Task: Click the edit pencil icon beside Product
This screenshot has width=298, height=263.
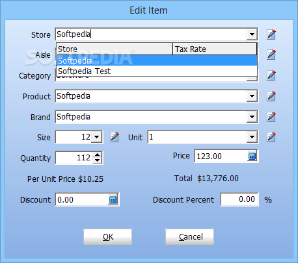Action: (x=271, y=96)
